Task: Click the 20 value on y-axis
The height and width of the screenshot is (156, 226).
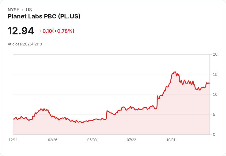Action: (215, 54)
